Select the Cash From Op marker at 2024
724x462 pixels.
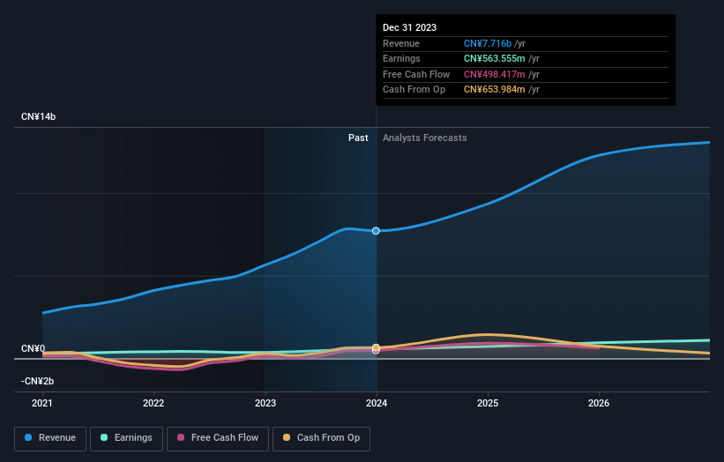coord(376,347)
